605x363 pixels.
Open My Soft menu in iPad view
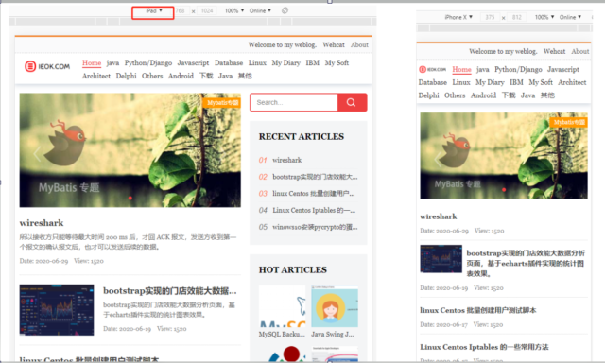point(337,63)
